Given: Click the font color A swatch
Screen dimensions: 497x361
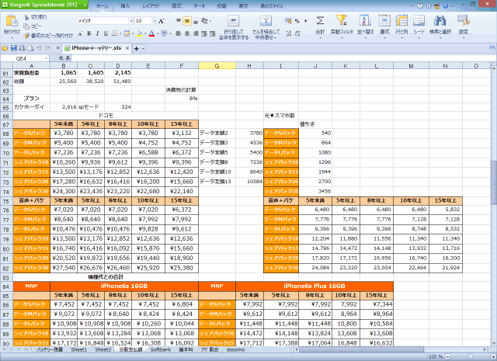Looking at the screenshot, I should (151, 34).
